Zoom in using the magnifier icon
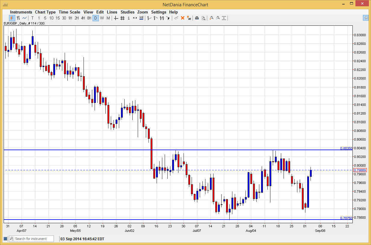 coord(211,18)
